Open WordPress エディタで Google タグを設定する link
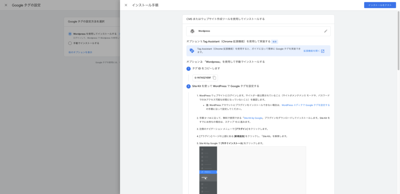 coord(305,105)
